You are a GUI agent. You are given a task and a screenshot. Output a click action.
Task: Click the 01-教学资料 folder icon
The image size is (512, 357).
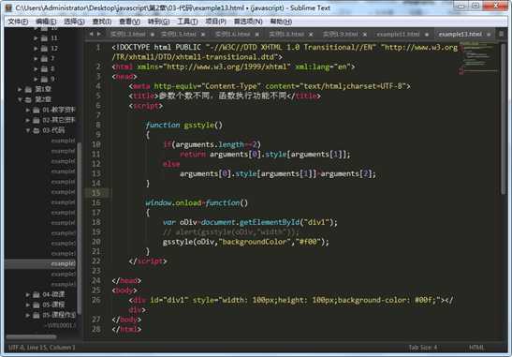37,110
